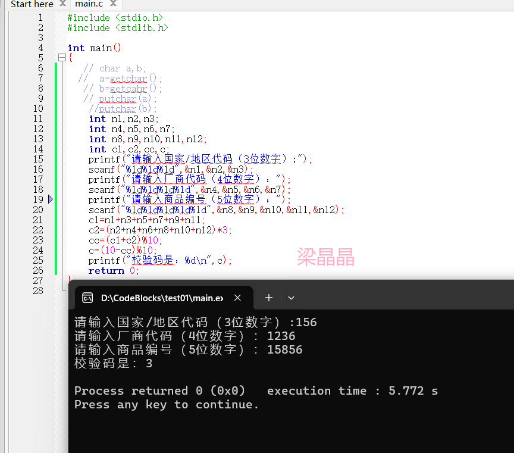Close the main.c tab
Viewport: 514px width, 453px height.
pos(113,4)
